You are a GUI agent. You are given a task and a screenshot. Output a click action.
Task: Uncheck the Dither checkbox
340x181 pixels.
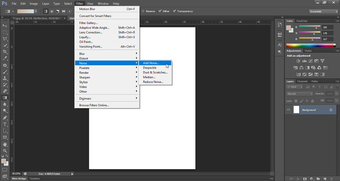coord(160,11)
